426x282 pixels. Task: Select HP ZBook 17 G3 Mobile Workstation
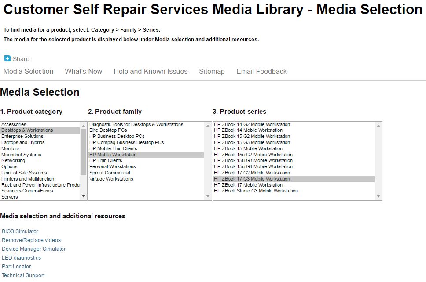point(294,179)
